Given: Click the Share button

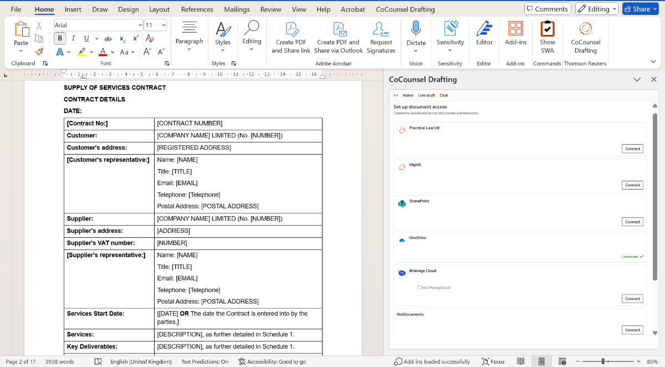Looking at the screenshot, I should (641, 9).
